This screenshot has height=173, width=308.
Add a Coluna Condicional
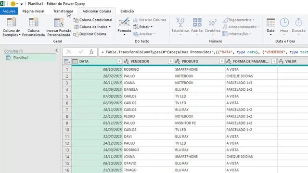93,20
